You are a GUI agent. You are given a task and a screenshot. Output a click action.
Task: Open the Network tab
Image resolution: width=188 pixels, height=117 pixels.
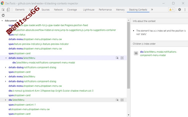[58, 10]
